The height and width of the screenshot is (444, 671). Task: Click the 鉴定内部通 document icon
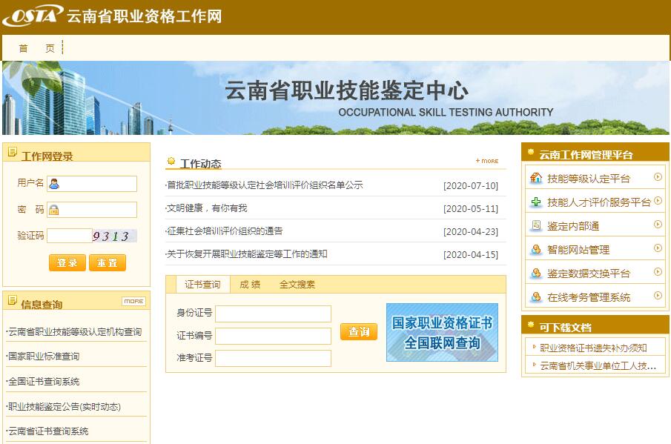[x=536, y=226]
